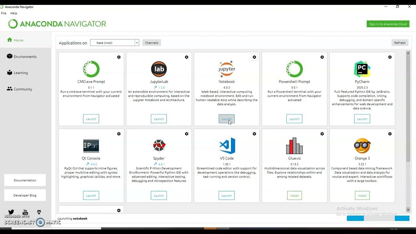Viewport: 416px width, 234px height.
Task: Open the Developer Blog button
Action: coord(25,195)
